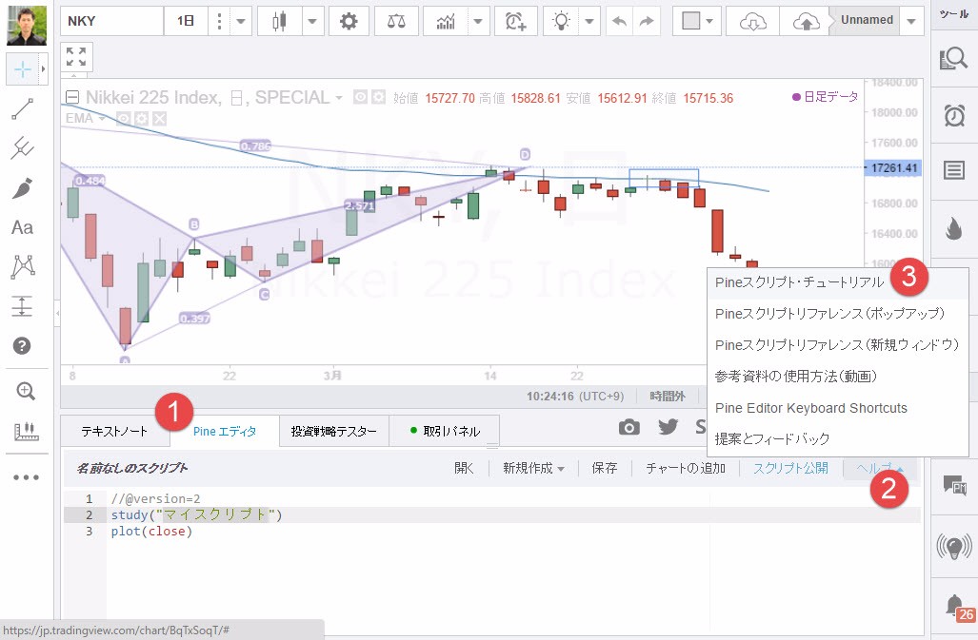Add an alert with the clock-plus icon

[x=516, y=21]
